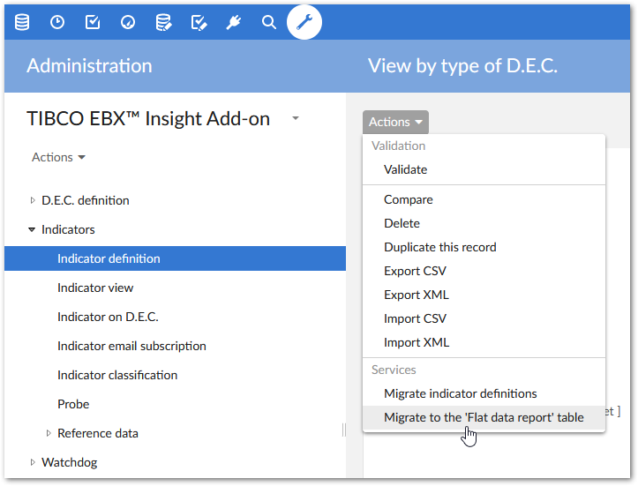Click the gauge dashboard icon

click(128, 22)
